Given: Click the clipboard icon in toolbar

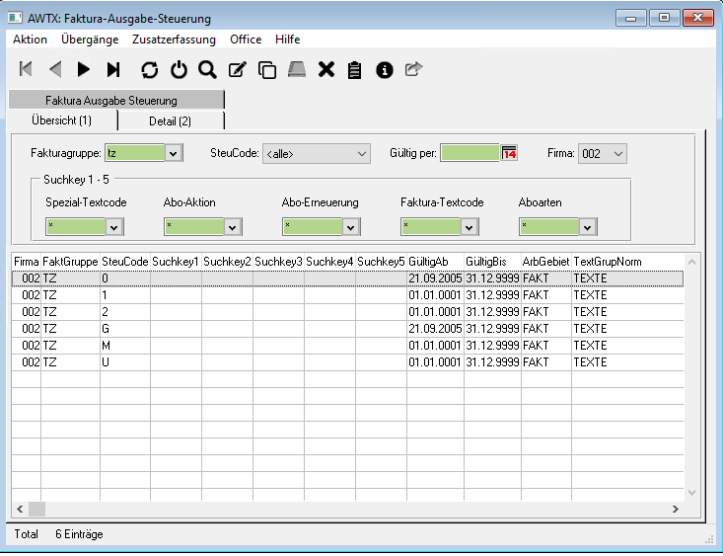Looking at the screenshot, I should click(355, 69).
